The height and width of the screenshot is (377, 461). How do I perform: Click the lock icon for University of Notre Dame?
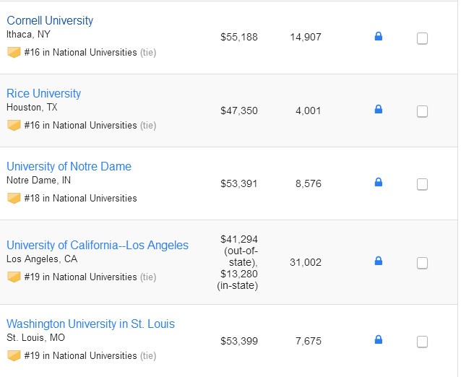pyautogui.click(x=378, y=183)
